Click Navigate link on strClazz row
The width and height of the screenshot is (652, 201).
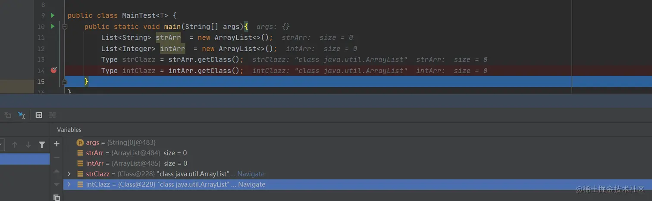click(x=251, y=174)
